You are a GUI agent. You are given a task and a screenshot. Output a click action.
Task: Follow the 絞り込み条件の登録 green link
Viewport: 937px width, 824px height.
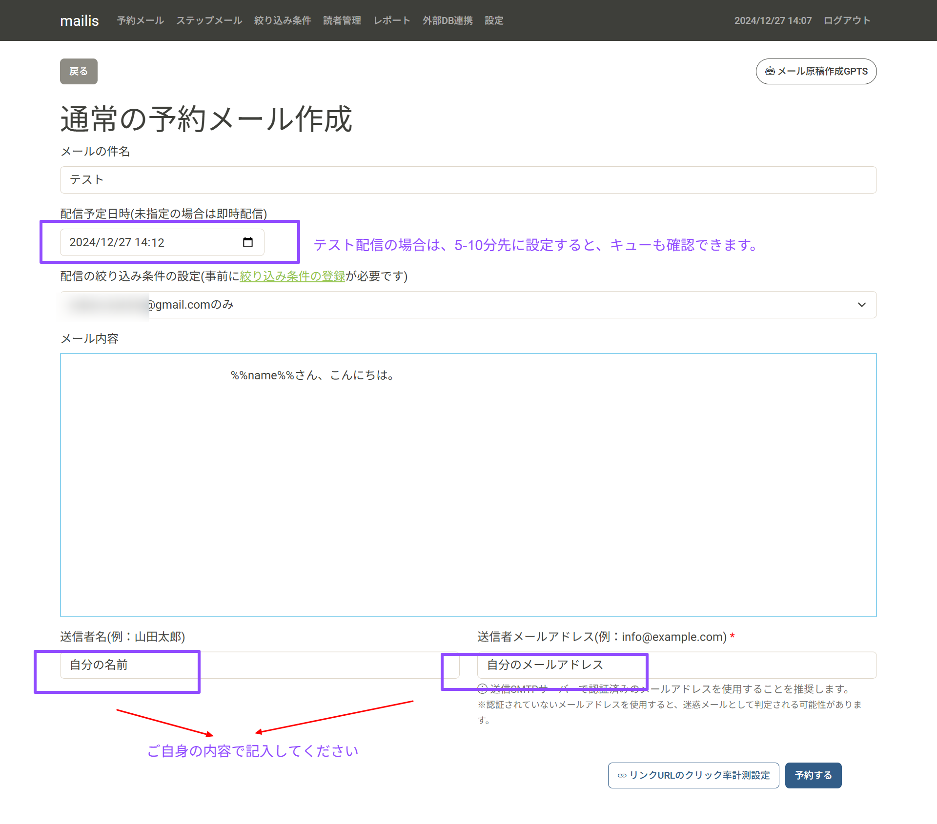[292, 276]
